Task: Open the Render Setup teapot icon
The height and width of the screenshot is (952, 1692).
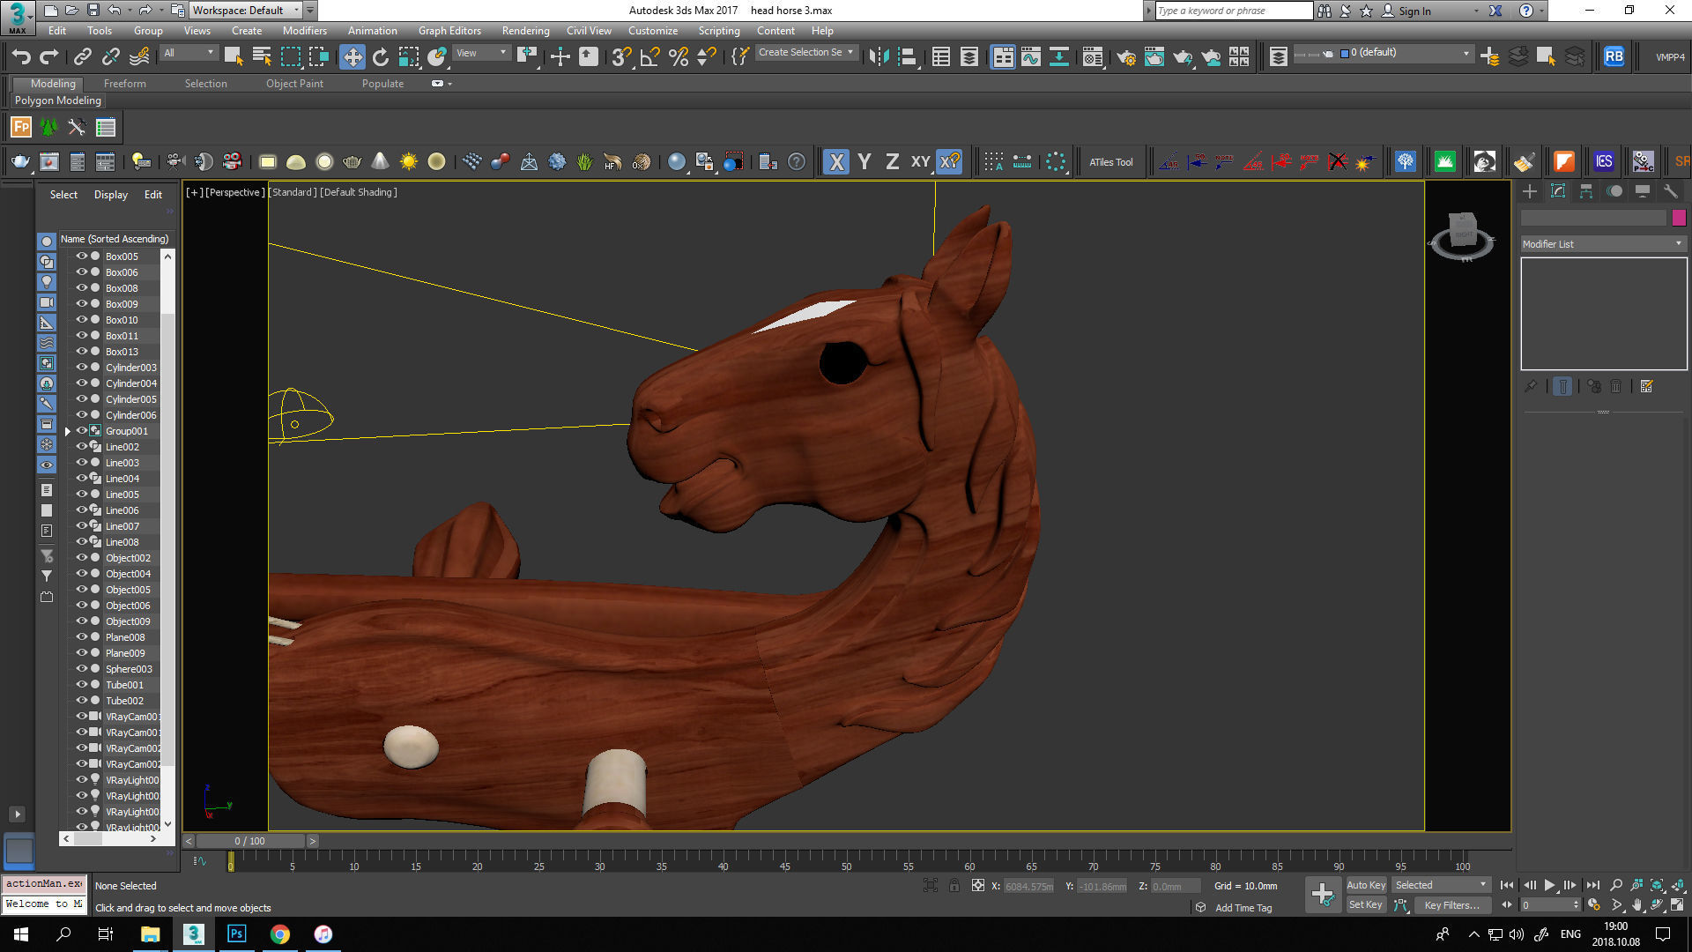Action: (1125, 57)
